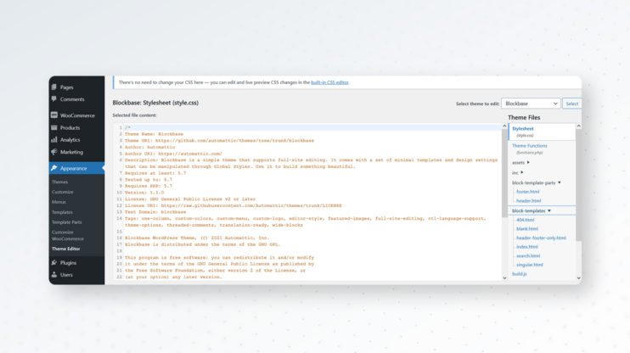Click the 'Selected file content' label
Screen dimensions: 630x353
tap(134, 115)
